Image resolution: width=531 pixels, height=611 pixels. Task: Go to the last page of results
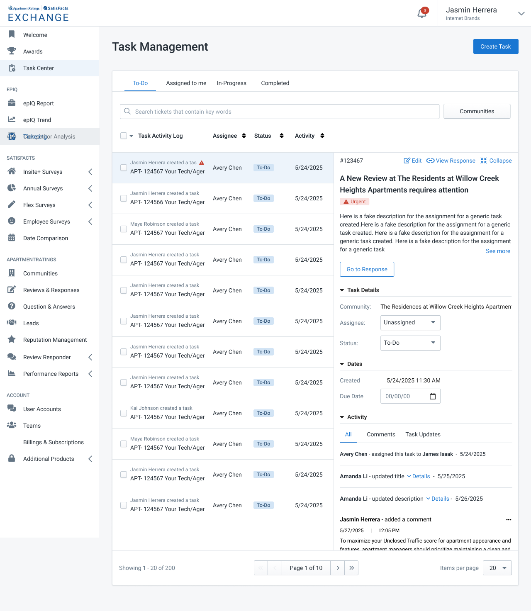pos(351,568)
